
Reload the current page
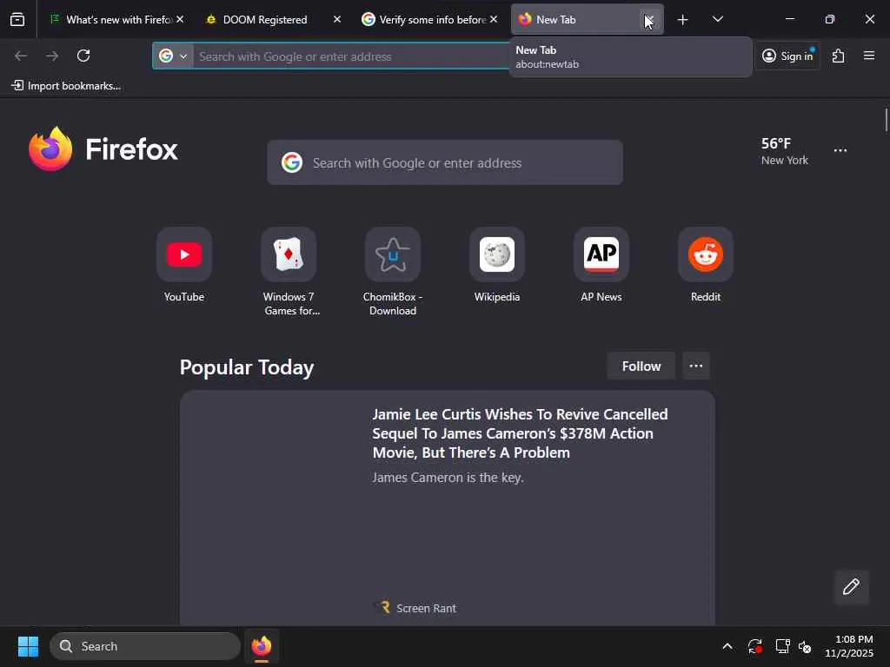[83, 56]
